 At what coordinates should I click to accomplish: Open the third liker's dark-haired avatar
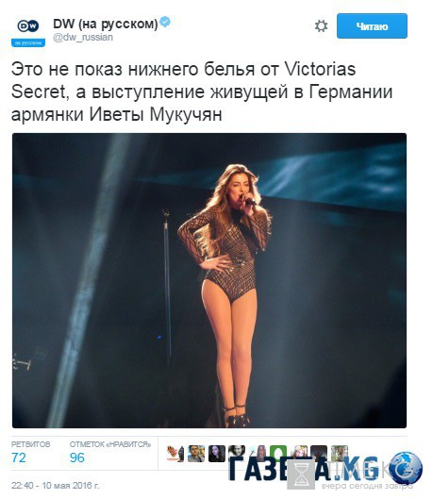pyautogui.click(x=217, y=454)
